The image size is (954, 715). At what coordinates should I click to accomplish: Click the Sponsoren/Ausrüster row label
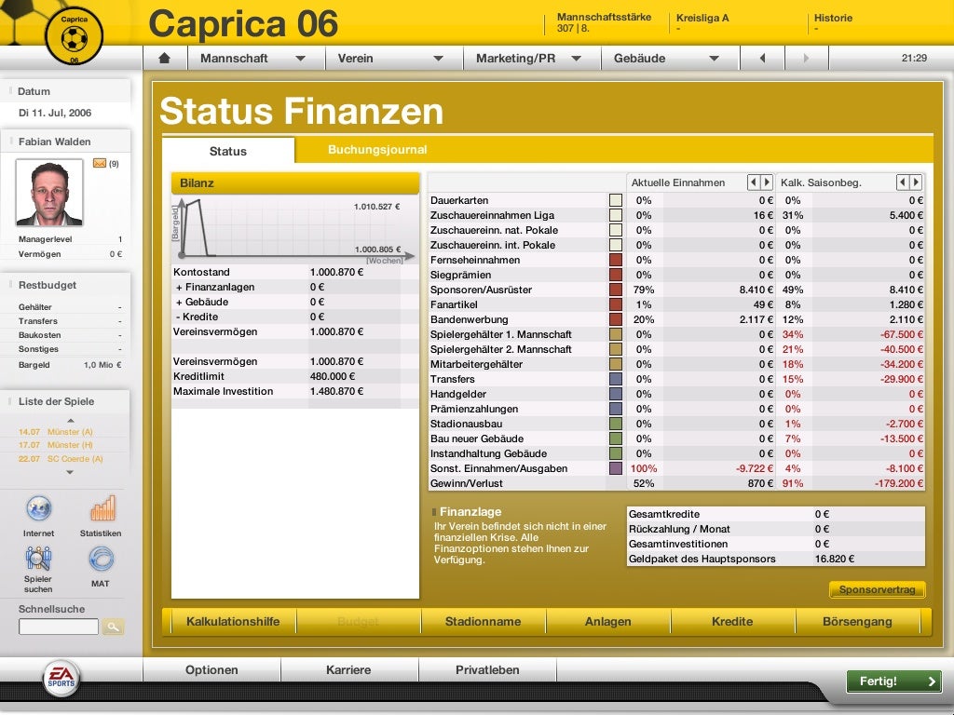pos(481,290)
